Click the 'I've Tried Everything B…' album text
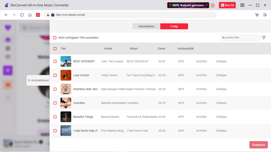The width and height of the screenshot is (271, 152). (x=142, y=75)
